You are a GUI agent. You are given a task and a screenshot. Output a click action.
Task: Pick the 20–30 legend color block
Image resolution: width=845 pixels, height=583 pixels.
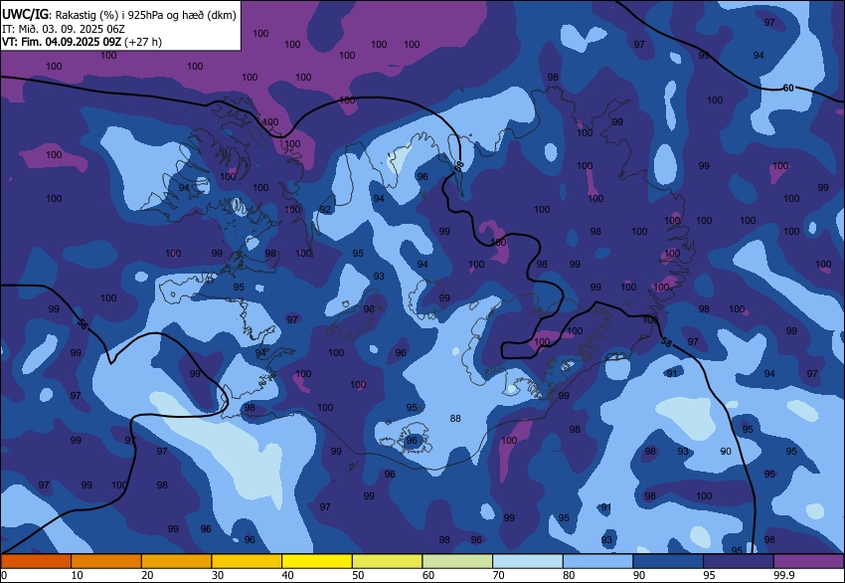[176, 561]
